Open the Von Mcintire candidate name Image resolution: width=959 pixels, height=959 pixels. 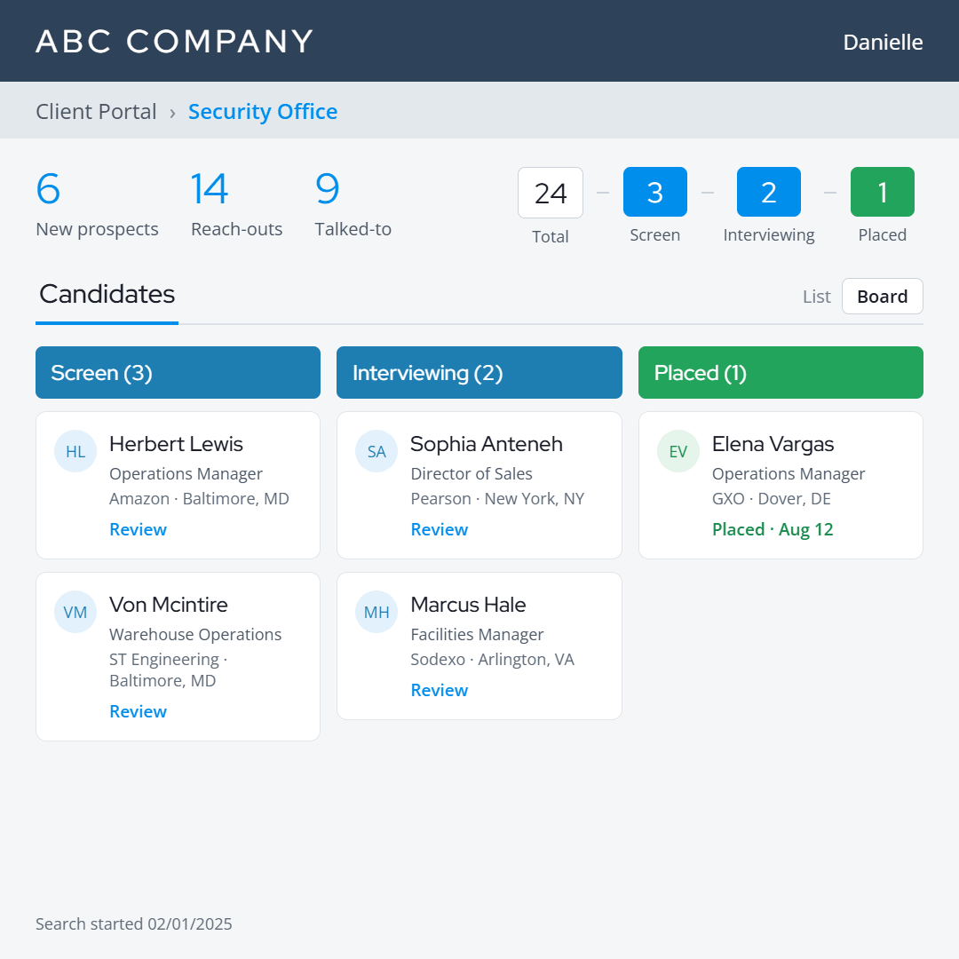point(169,606)
